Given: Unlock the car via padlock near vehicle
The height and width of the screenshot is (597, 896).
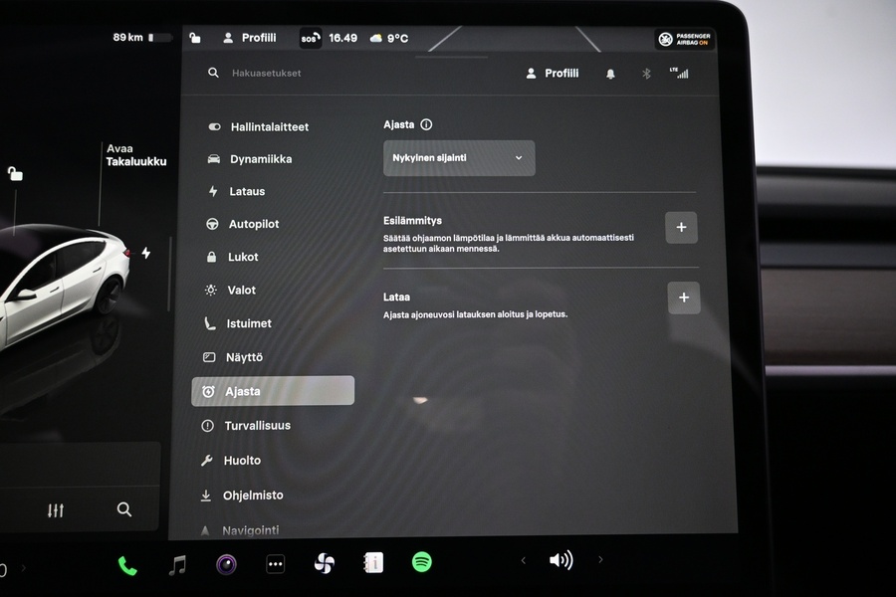Looking at the screenshot, I should coord(15,174).
